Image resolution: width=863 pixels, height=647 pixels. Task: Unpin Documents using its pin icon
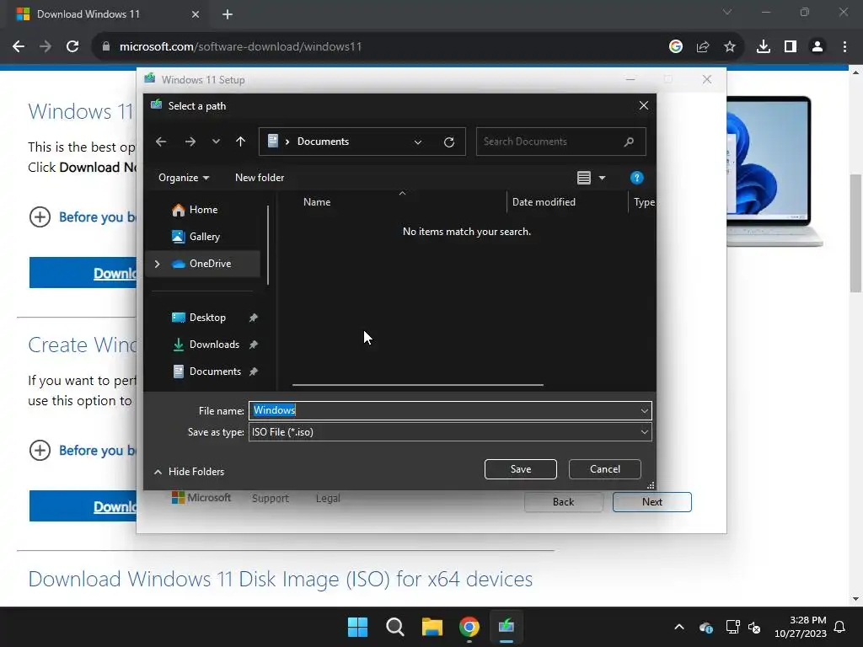tap(253, 372)
